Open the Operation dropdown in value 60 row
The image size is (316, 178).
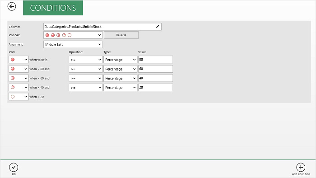[x=86, y=69]
